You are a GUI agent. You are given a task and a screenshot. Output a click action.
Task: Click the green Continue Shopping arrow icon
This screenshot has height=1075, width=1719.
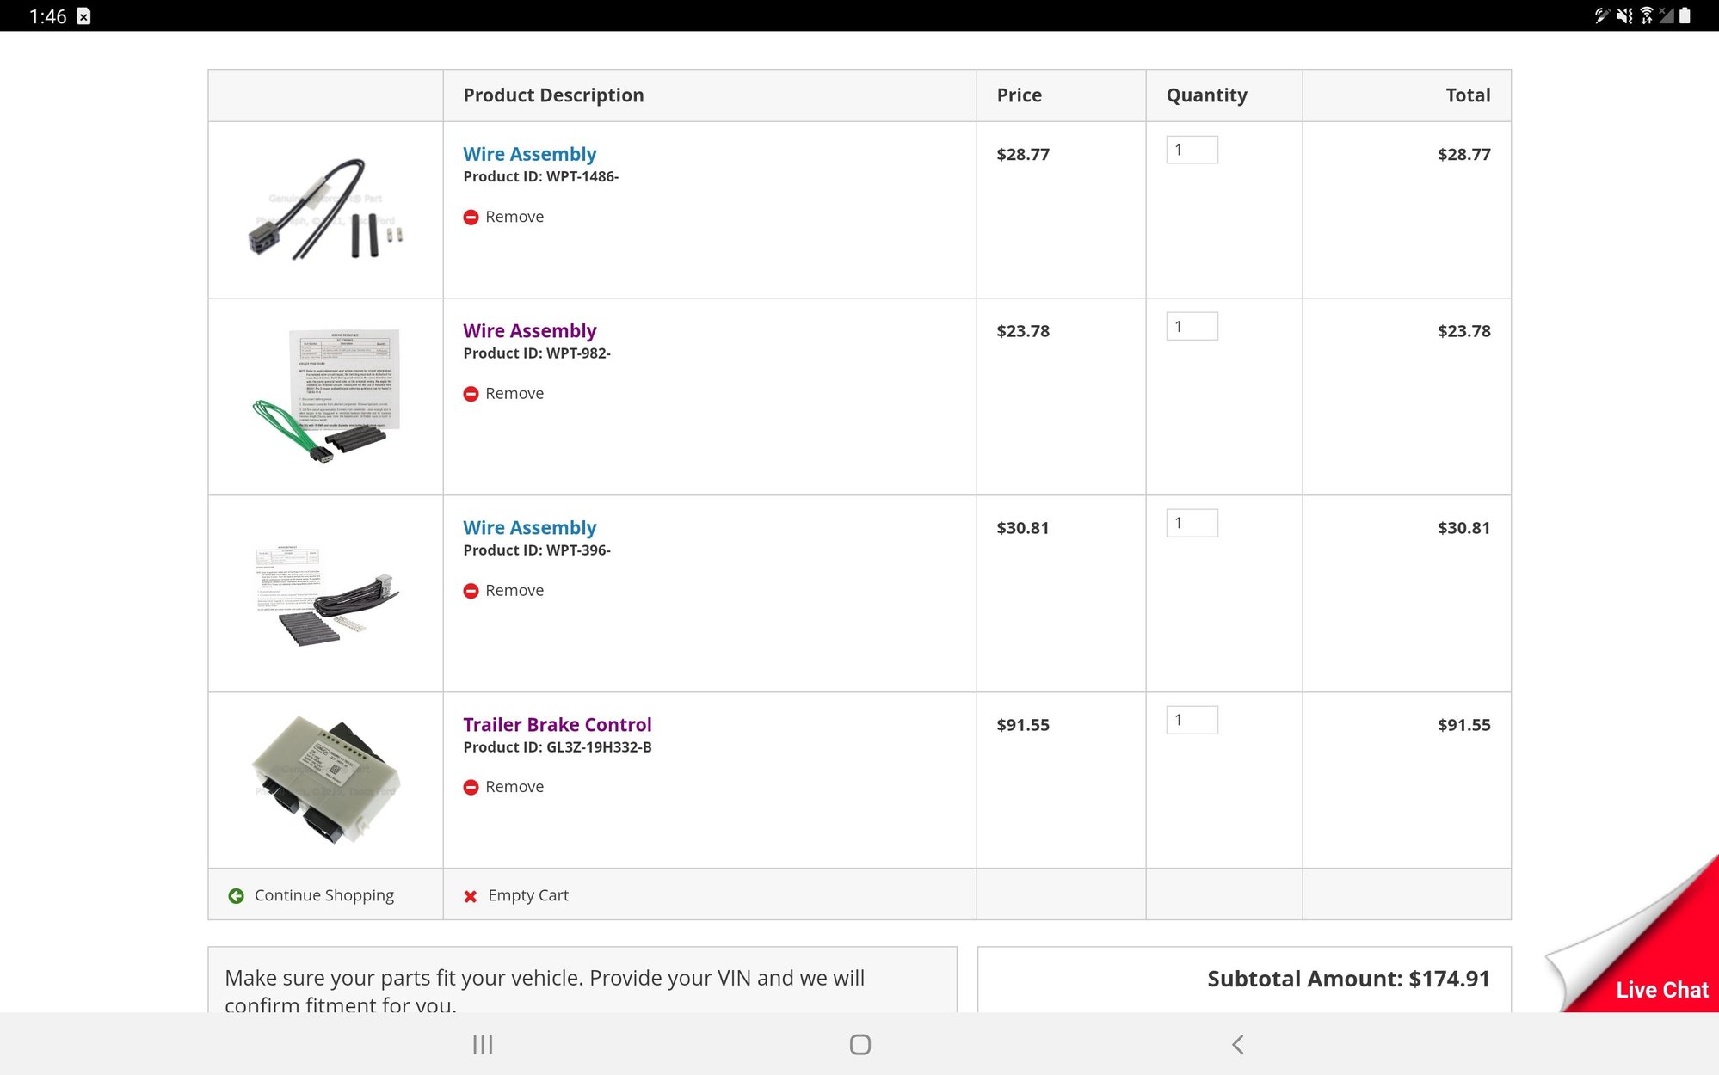pyautogui.click(x=236, y=896)
